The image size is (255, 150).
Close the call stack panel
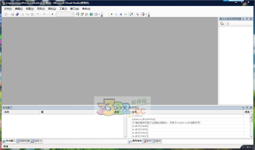click(251, 108)
